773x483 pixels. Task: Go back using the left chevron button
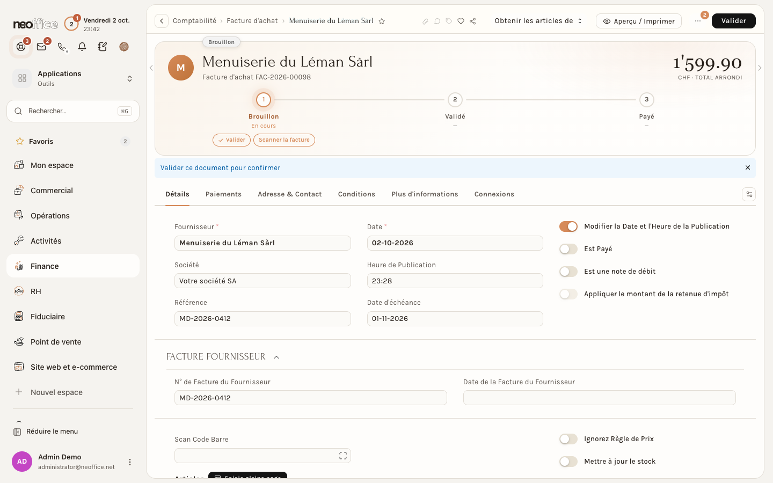[162, 21]
